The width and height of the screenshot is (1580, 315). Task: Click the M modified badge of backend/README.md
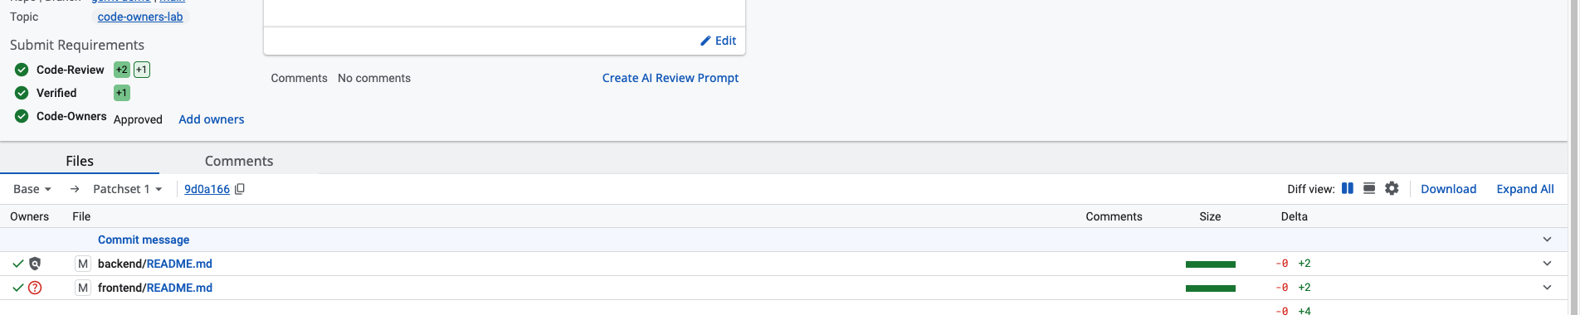click(x=82, y=264)
